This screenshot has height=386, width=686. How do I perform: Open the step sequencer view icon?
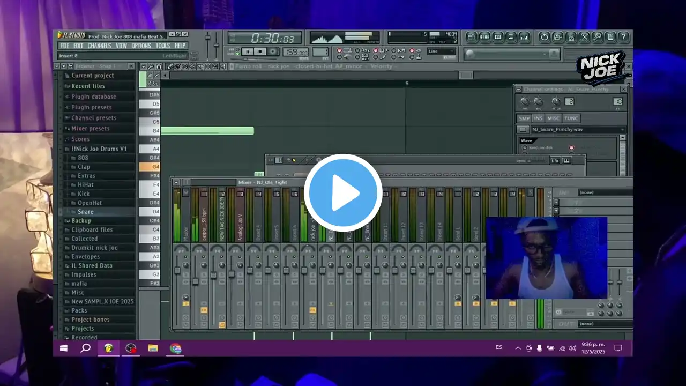(x=484, y=37)
